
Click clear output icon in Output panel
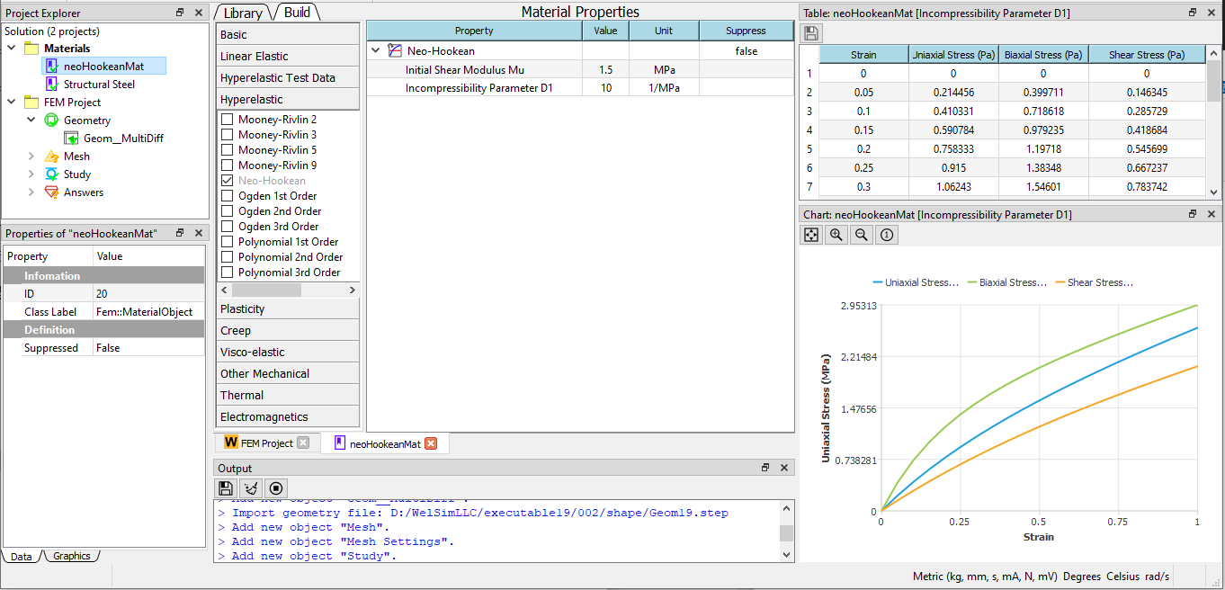[251, 488]
